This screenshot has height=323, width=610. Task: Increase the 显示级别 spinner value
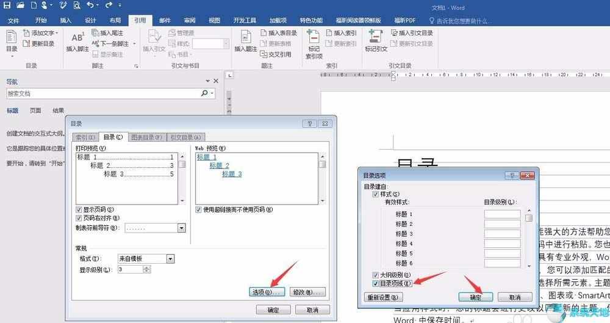click(x=146, y=267)
